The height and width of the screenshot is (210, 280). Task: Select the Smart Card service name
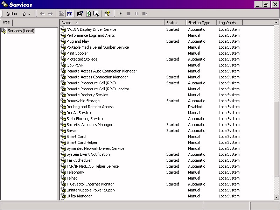click(x=76, y=136)
